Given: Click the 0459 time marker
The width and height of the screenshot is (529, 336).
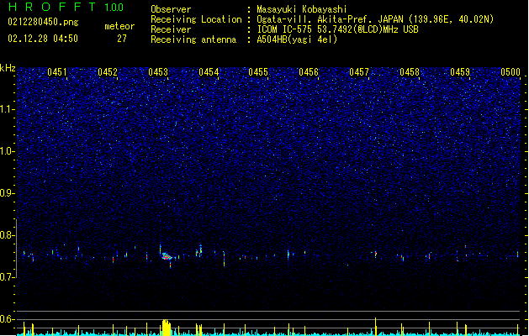Looking at the screenshot, I should point(460,72).
